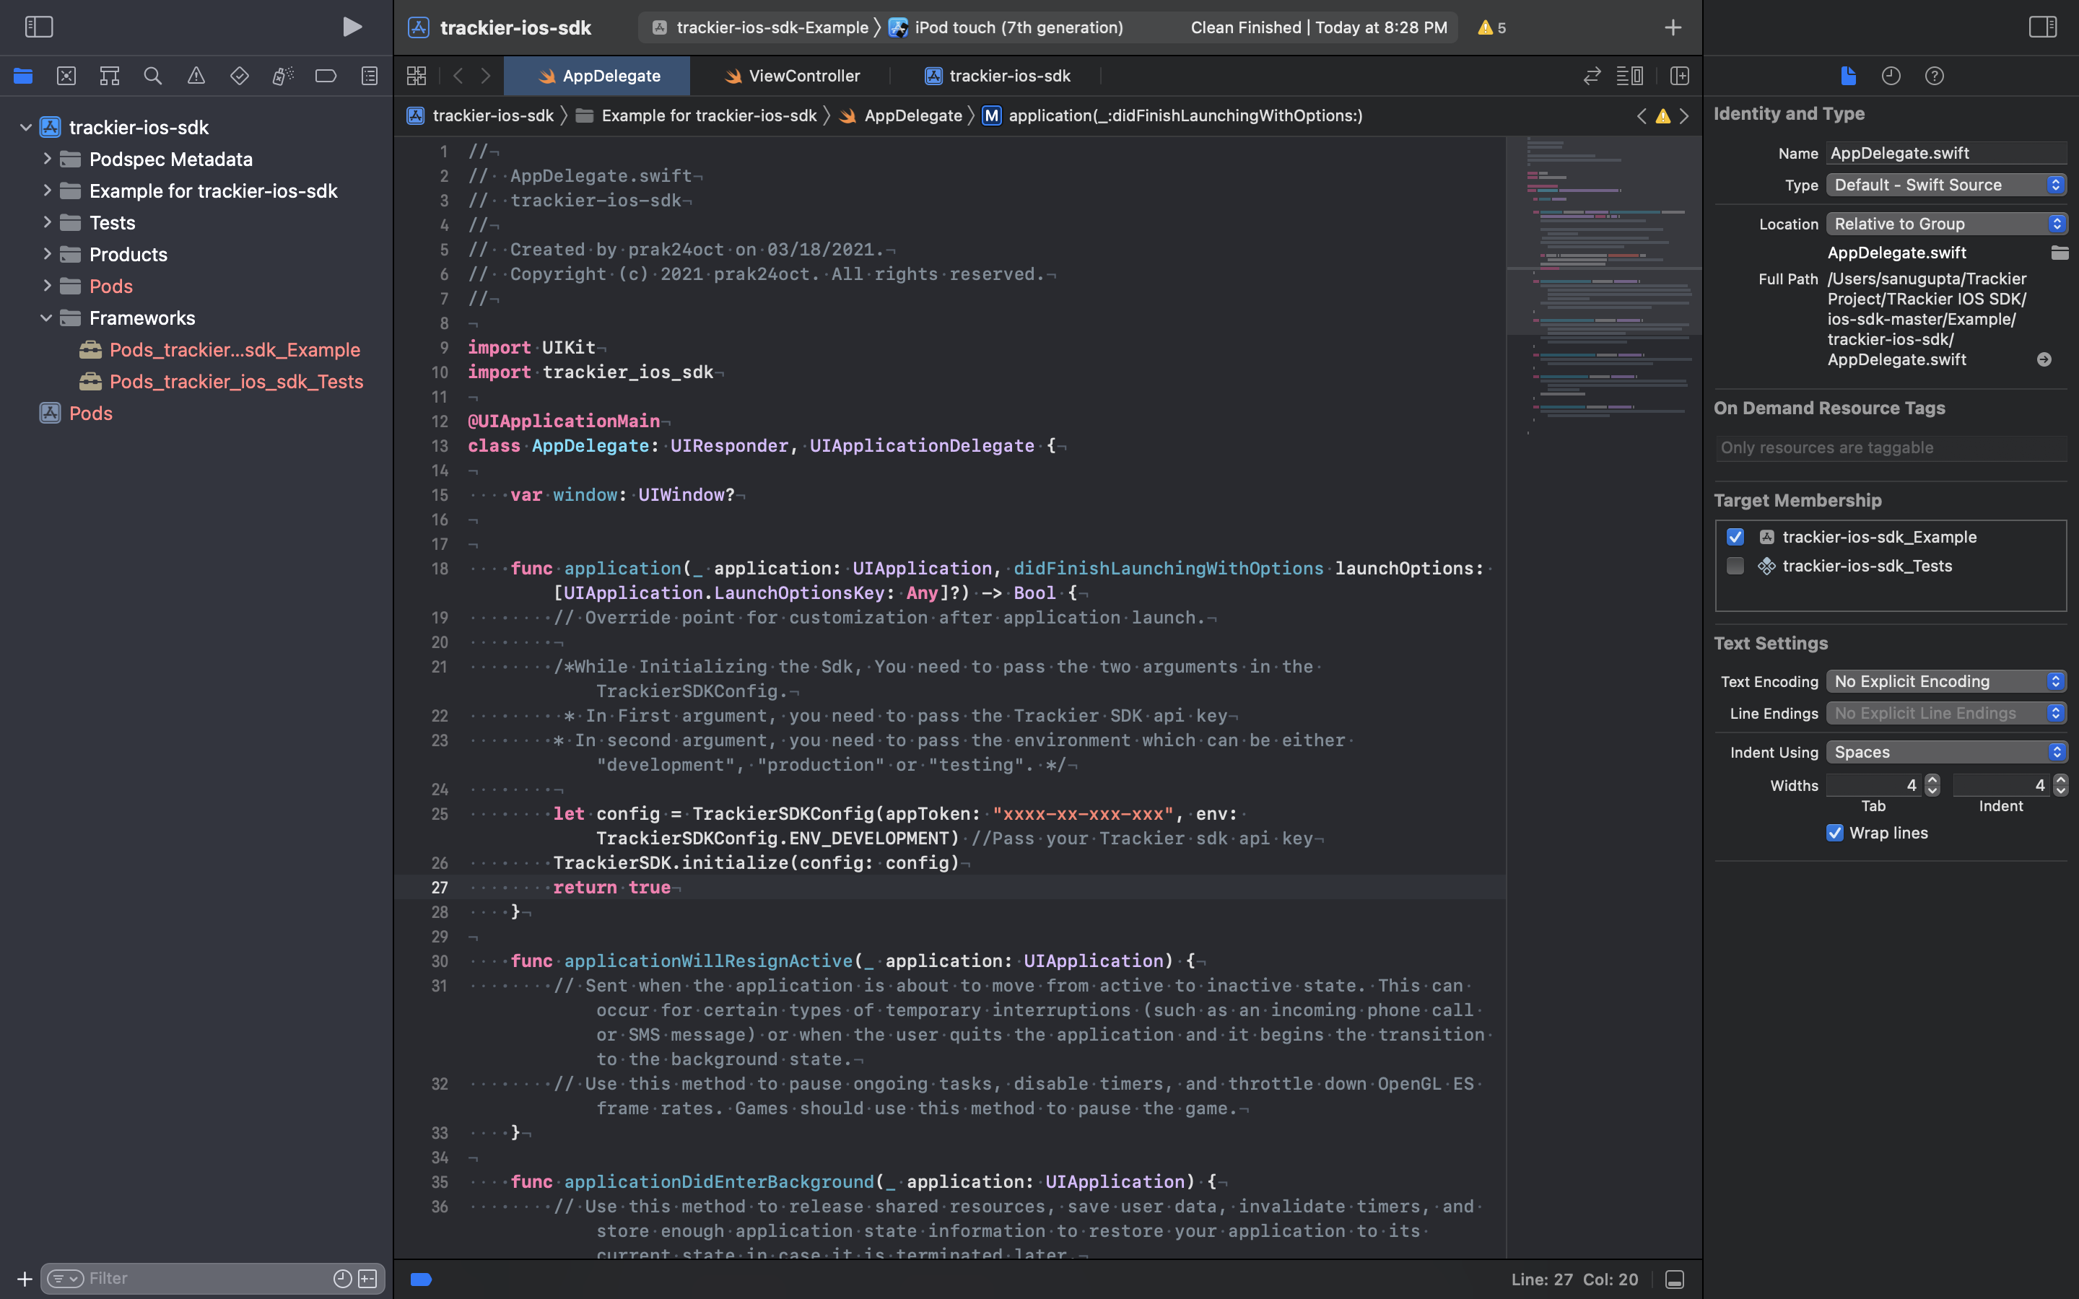Image resolution: width=2079 pixels, height=1299 pixels.
Task: Open the Test navigator diamond icon
Action: click(240, 76)
